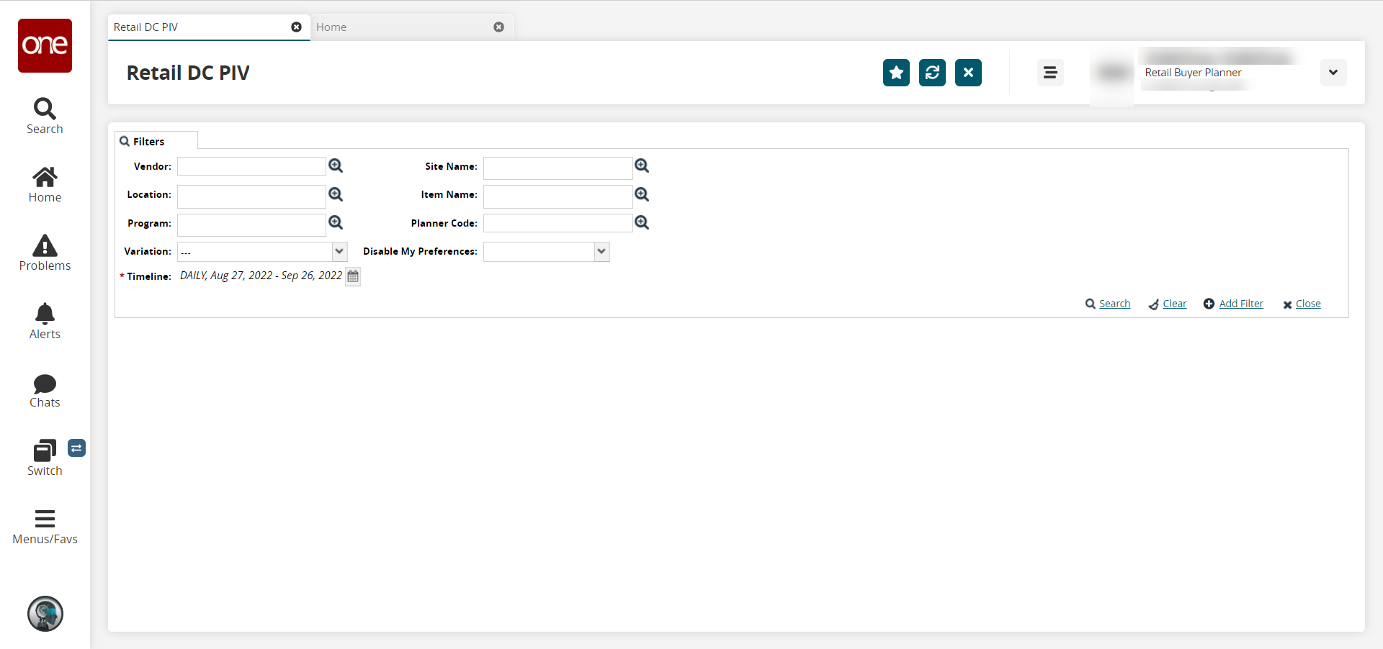Open Menus/Favs hamburger in sidebar
Screen dimensions: 1383x649
tap(45, 527)
